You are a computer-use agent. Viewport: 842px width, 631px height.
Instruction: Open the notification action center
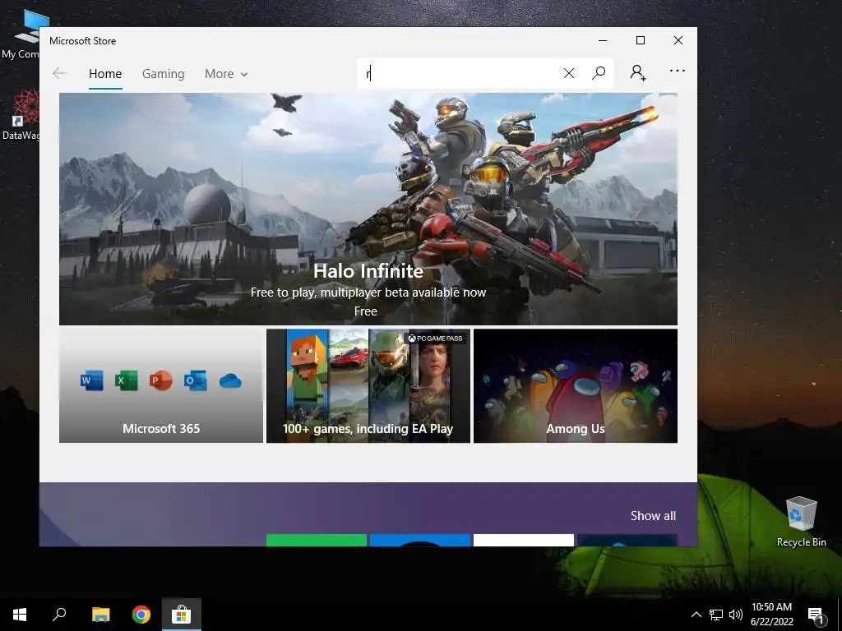tap(816, 615)
